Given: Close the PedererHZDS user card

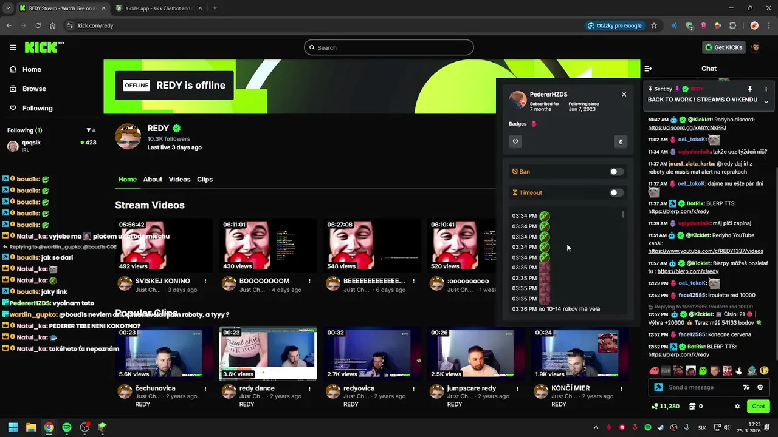Looking at the screenshot, I should (x=624, y=94).
